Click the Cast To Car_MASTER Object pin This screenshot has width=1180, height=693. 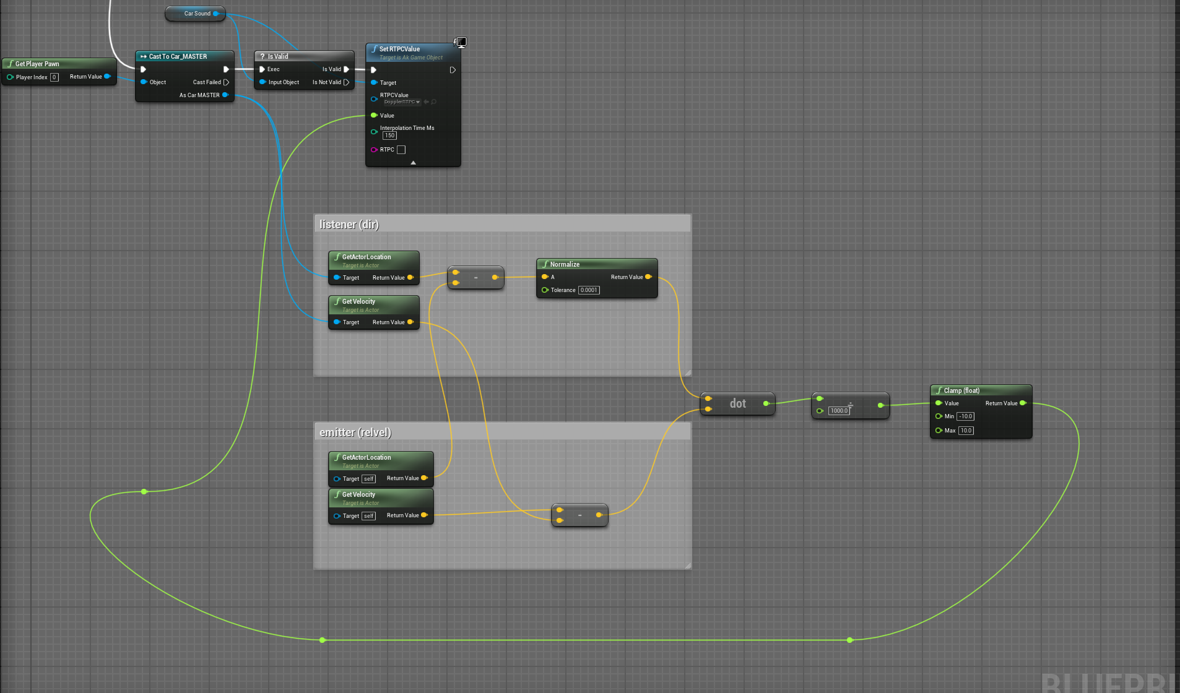point(144,82)
